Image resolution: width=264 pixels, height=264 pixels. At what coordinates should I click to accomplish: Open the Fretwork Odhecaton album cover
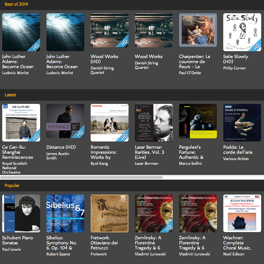110,213
